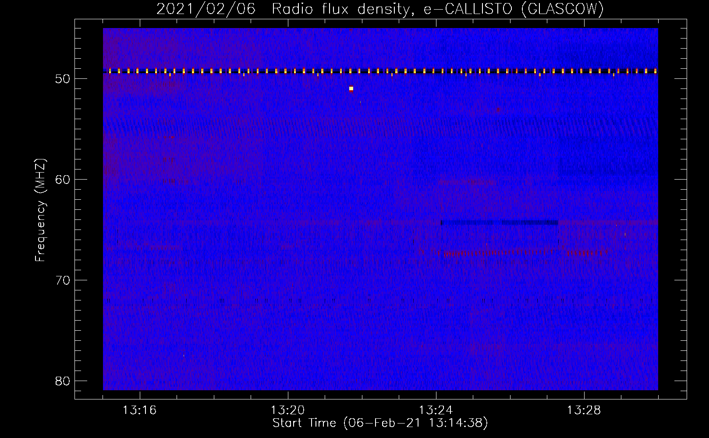Click the '13:20' time tick label
This screenshot has width=709, height=438.
(287, 410)
